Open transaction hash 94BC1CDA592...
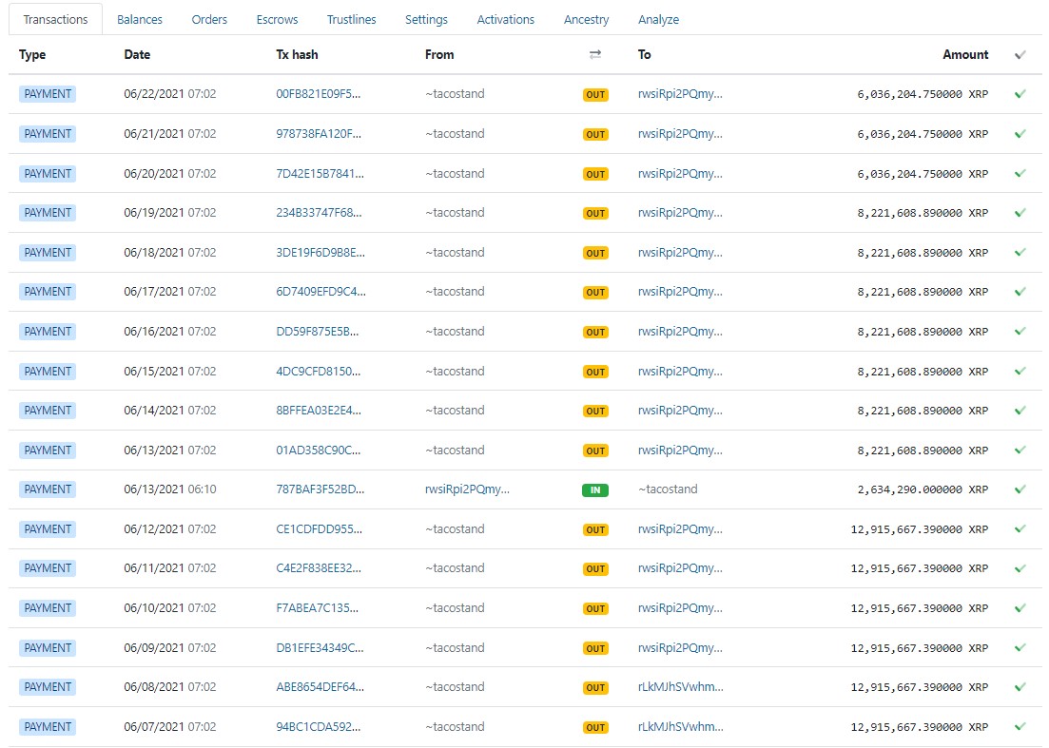The height and width of the screenshot is (748, 1049). pos(318,726)
